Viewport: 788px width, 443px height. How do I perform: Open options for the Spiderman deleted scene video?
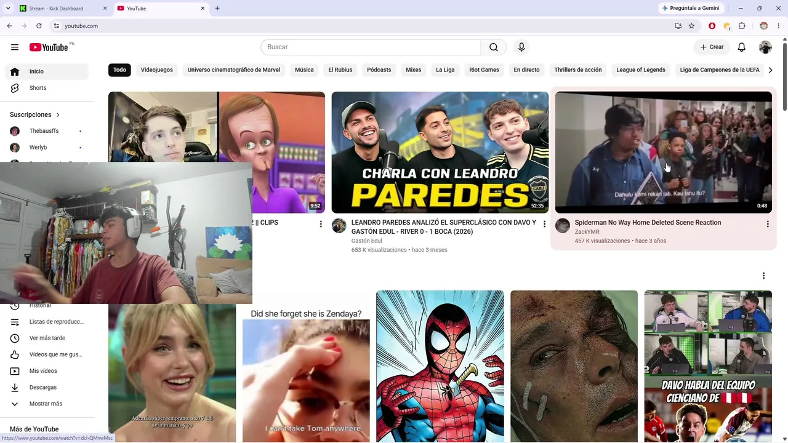coord(768,224)
